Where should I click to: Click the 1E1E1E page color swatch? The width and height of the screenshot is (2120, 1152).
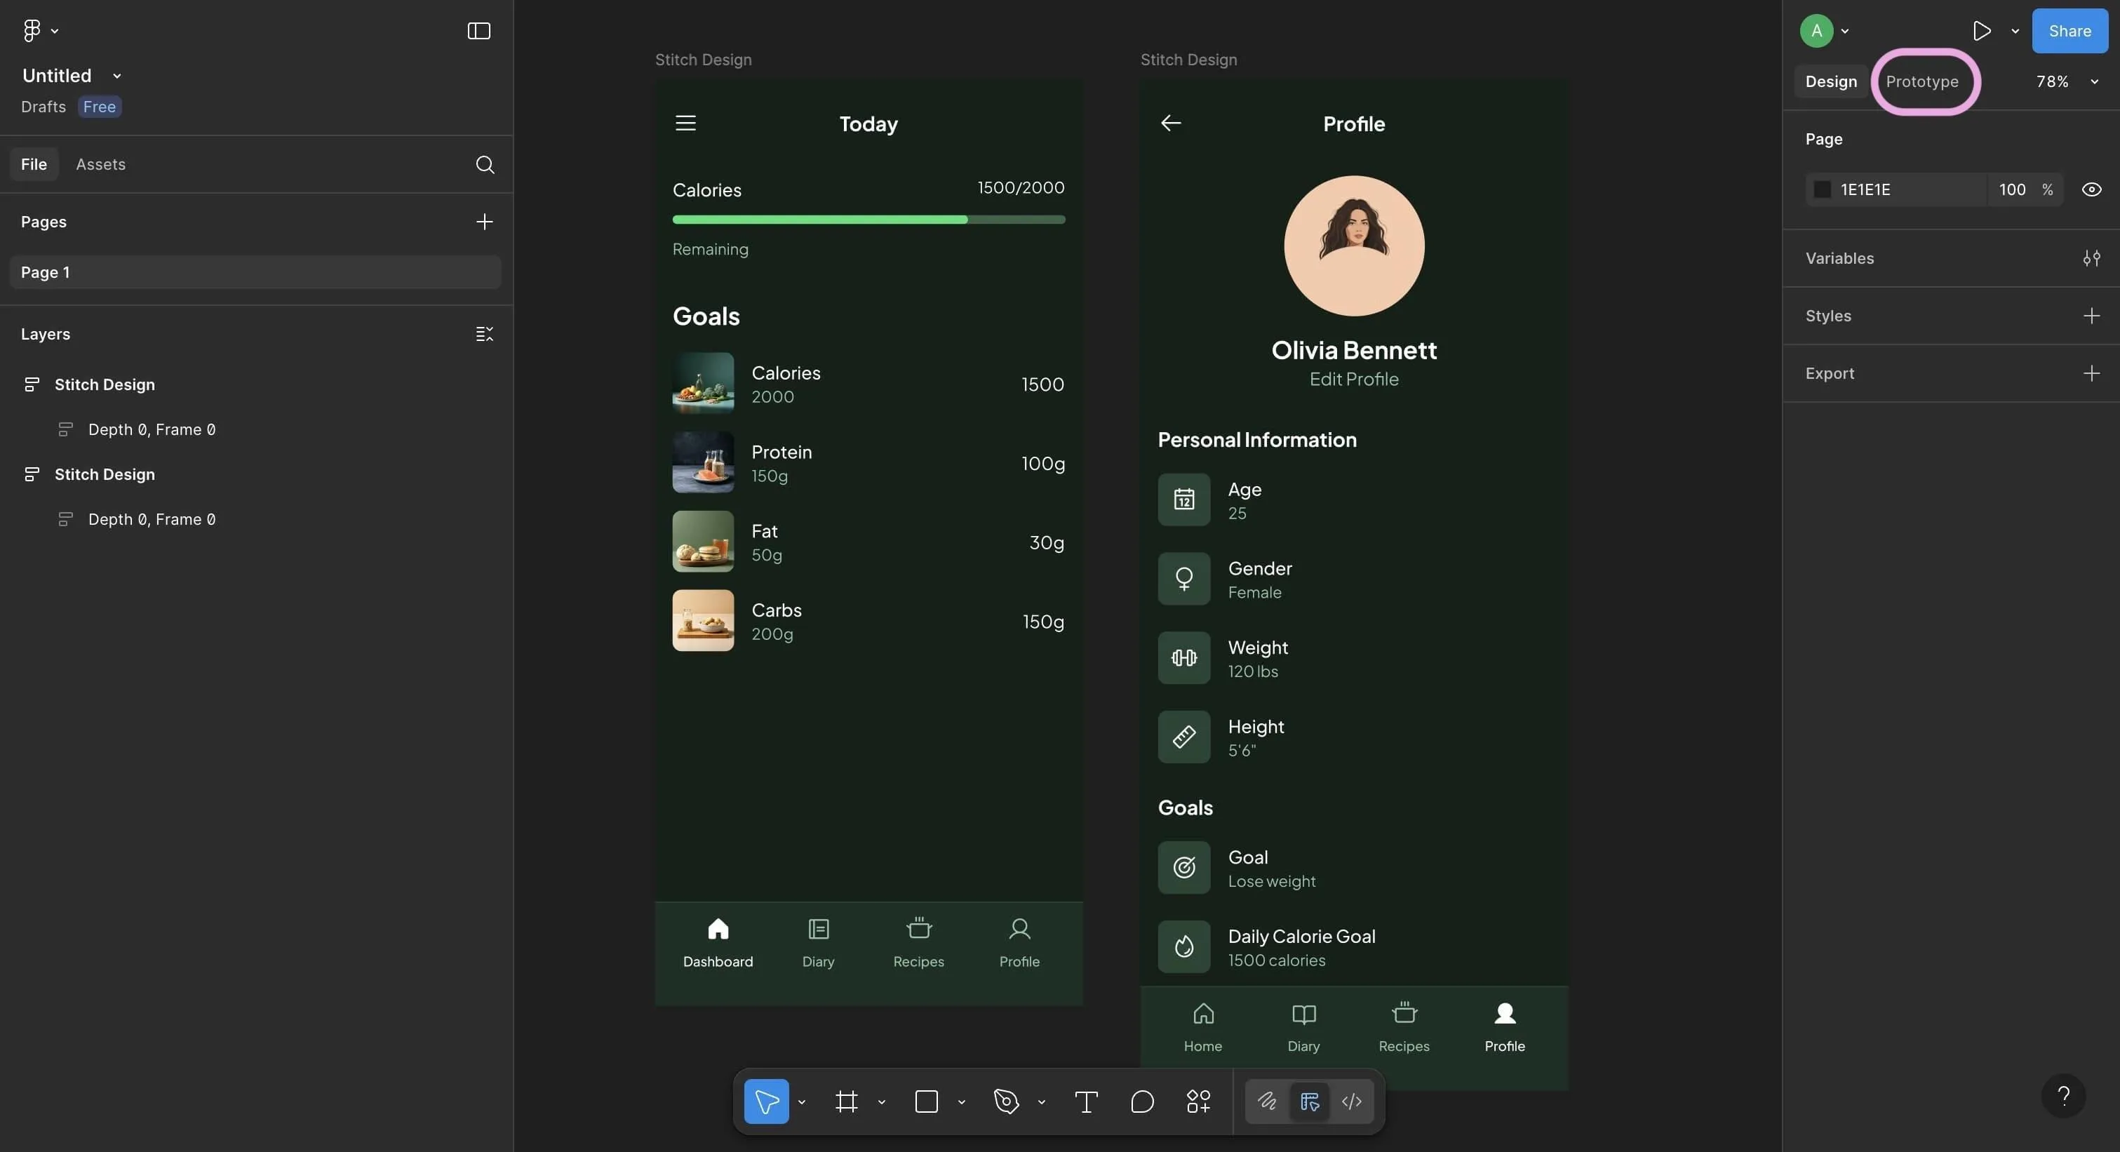[1822, 190]
